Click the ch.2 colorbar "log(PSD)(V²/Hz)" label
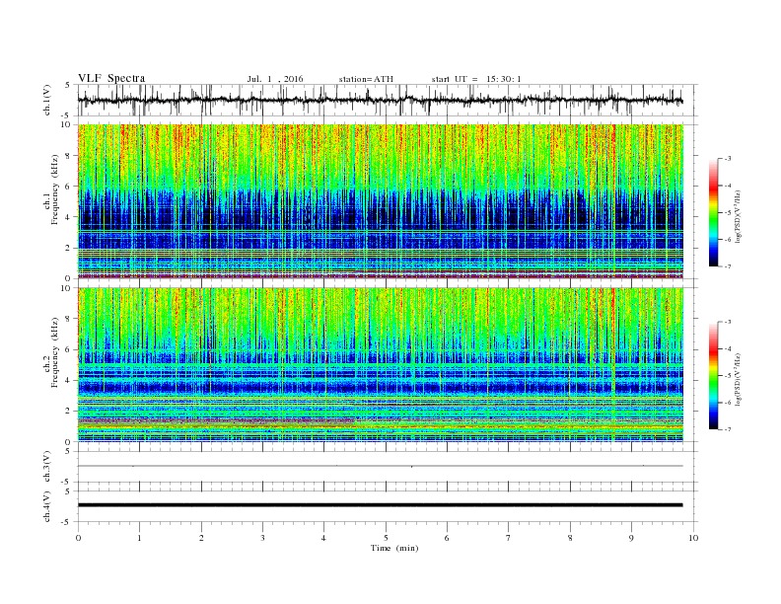 pyautogui.click(x=740, y=380)
